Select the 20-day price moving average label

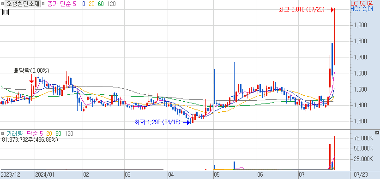91,4
